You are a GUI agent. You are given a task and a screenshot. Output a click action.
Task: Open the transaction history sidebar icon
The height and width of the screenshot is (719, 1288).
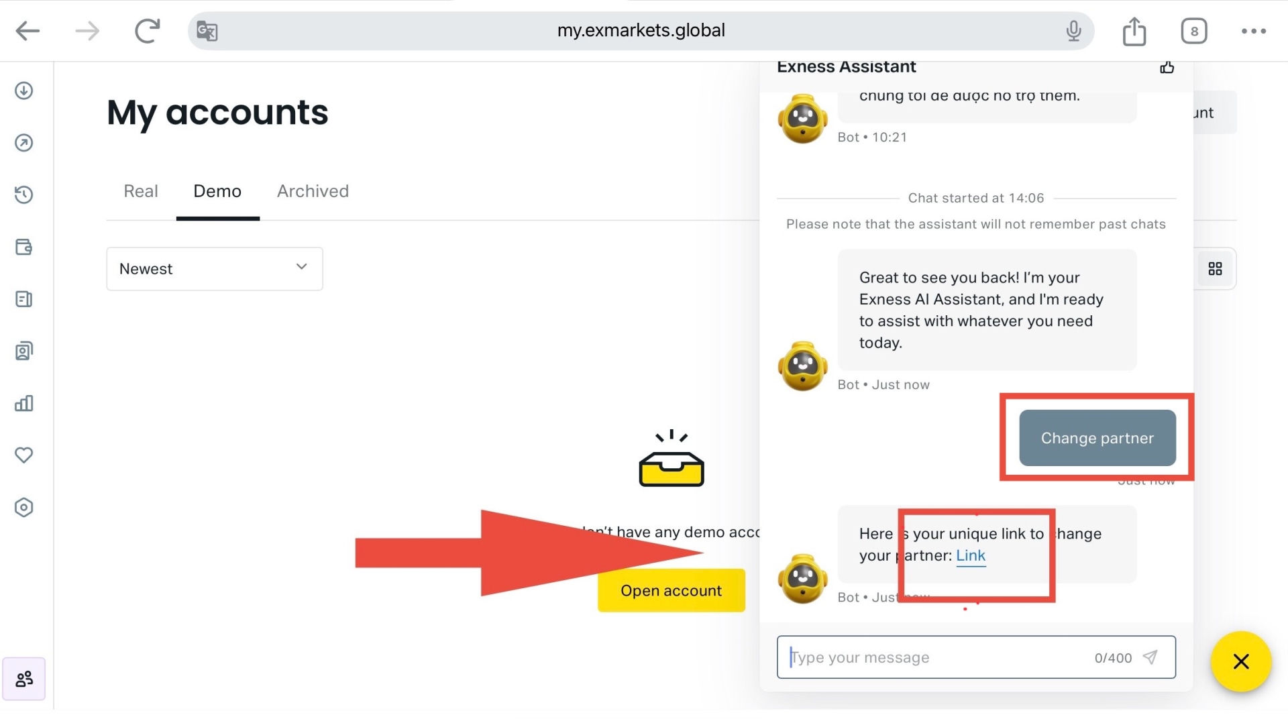(x=24, y=195)
